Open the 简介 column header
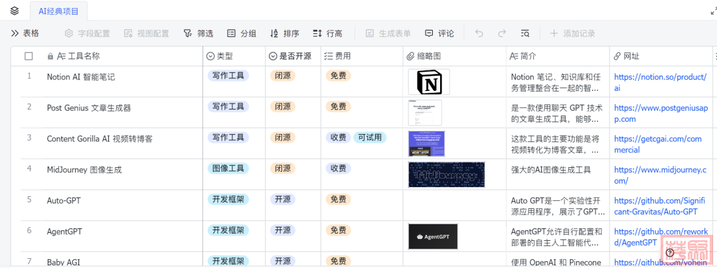 tap(558, 56)
